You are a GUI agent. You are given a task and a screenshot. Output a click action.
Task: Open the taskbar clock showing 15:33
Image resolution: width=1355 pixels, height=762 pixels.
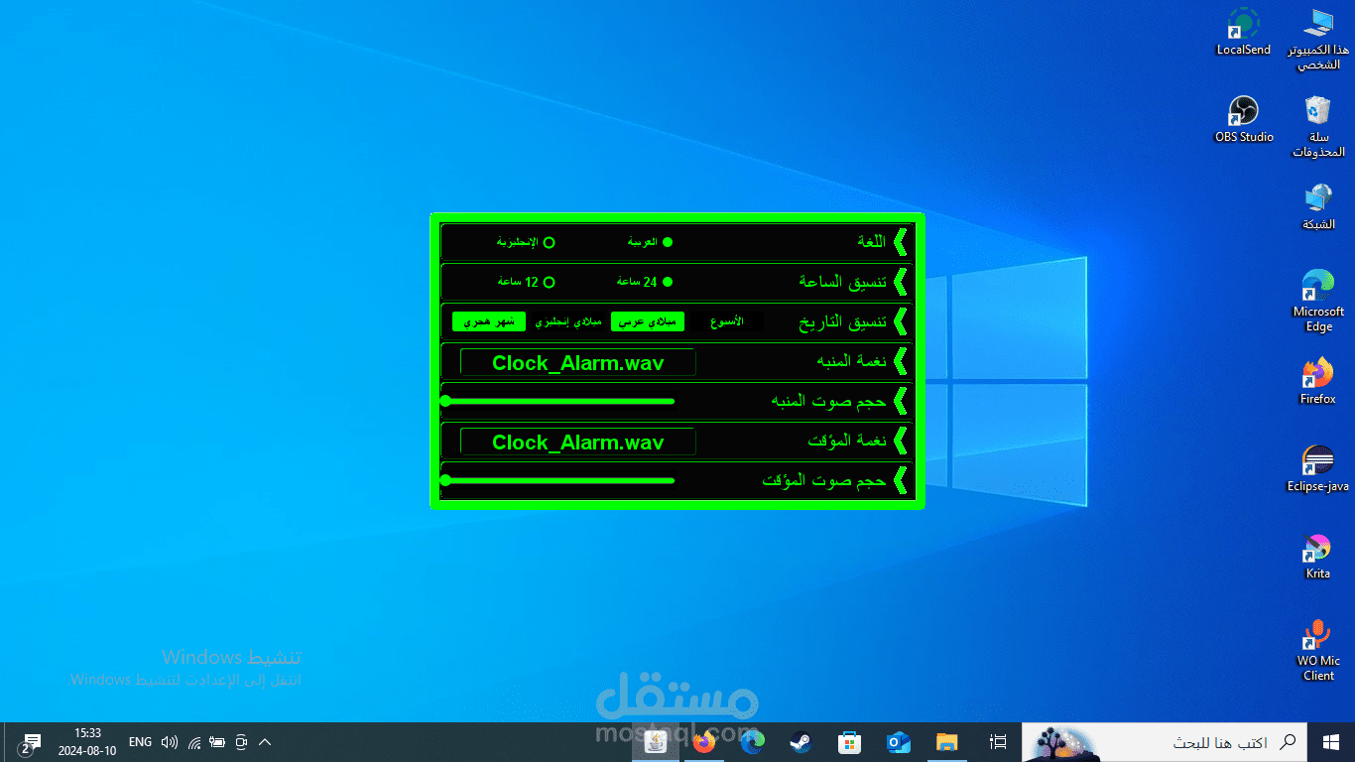pyautogui.click(x=87, y=742)
